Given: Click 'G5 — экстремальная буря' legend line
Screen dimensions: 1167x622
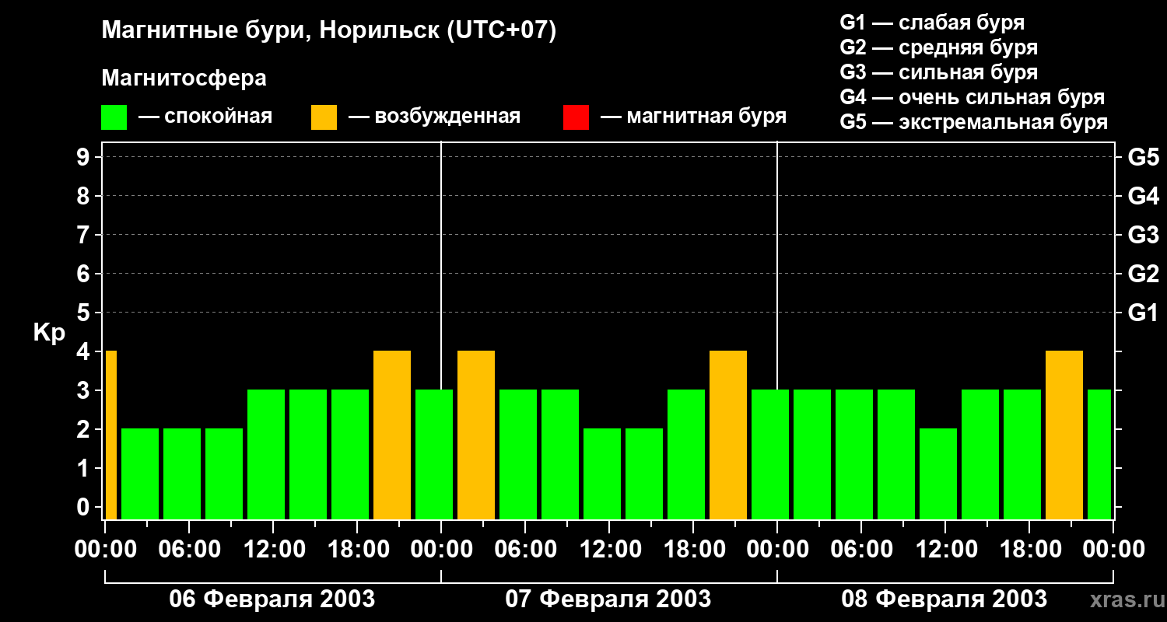Looking at the screenshot, I should point(974,122).
